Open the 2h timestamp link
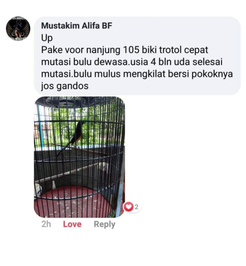Viewport: 246px width, 266px height. click(x=46, y=224)
